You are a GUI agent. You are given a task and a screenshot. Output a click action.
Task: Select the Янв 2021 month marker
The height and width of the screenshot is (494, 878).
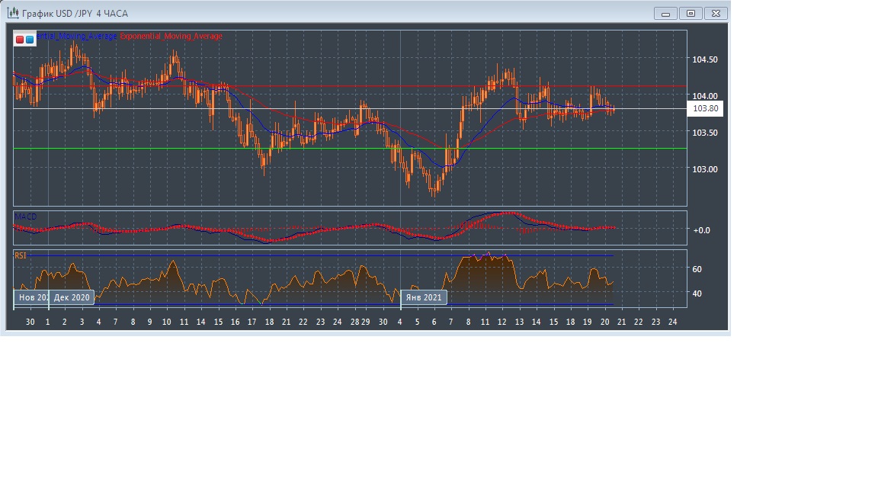tap(424, 297)
